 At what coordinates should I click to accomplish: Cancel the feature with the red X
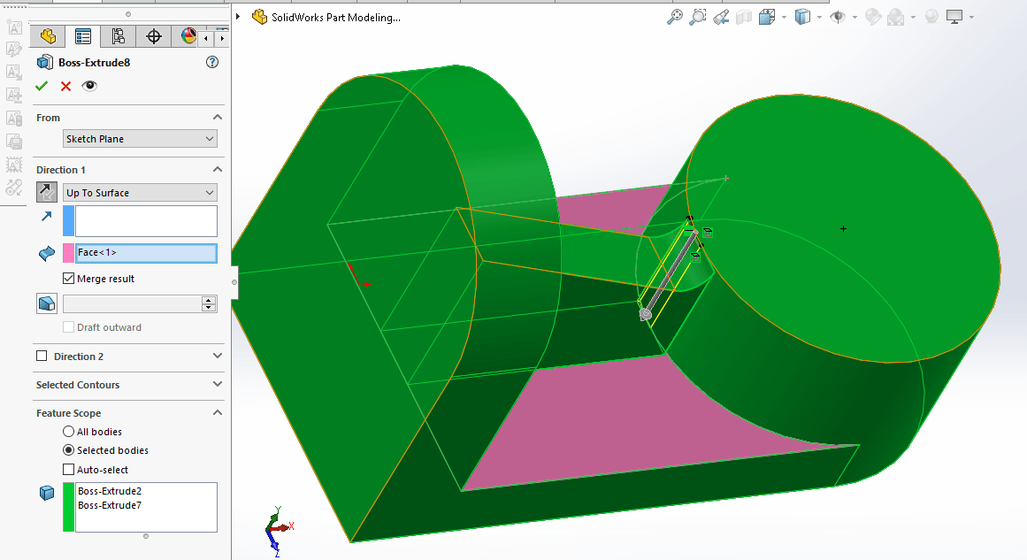65,86
